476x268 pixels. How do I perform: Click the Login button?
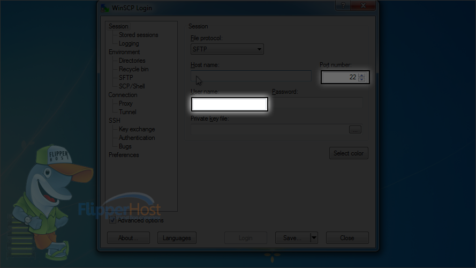[246, 238]
